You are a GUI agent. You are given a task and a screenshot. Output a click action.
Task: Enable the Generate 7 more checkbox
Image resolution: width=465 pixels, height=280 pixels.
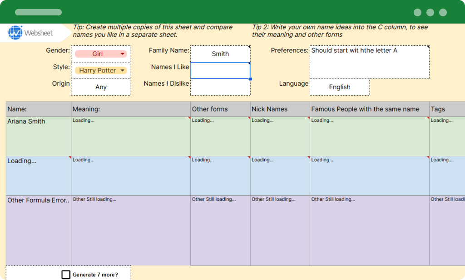(x=66, y=274)
